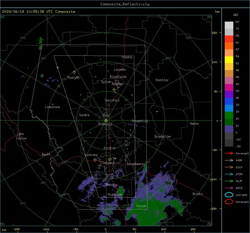Click the Innisfail label
The image size is (250, 233).
point(112,100)
